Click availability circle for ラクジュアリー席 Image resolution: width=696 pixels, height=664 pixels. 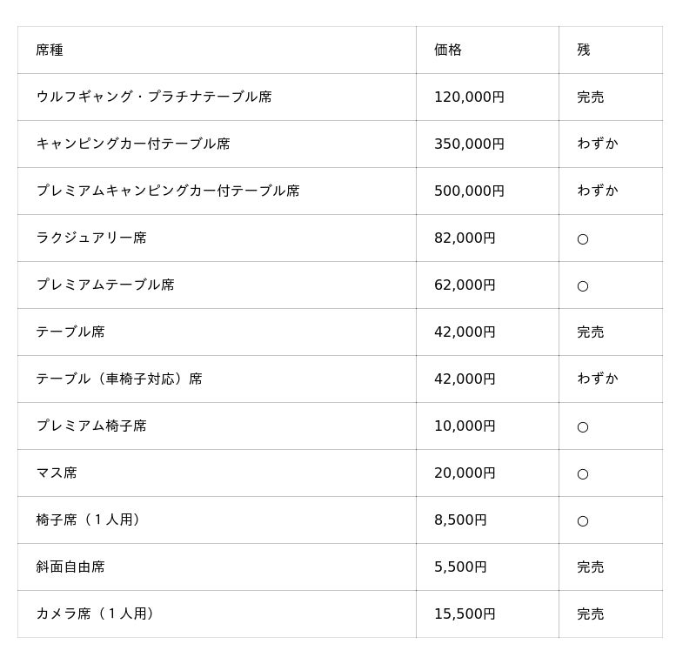(583, 239)
